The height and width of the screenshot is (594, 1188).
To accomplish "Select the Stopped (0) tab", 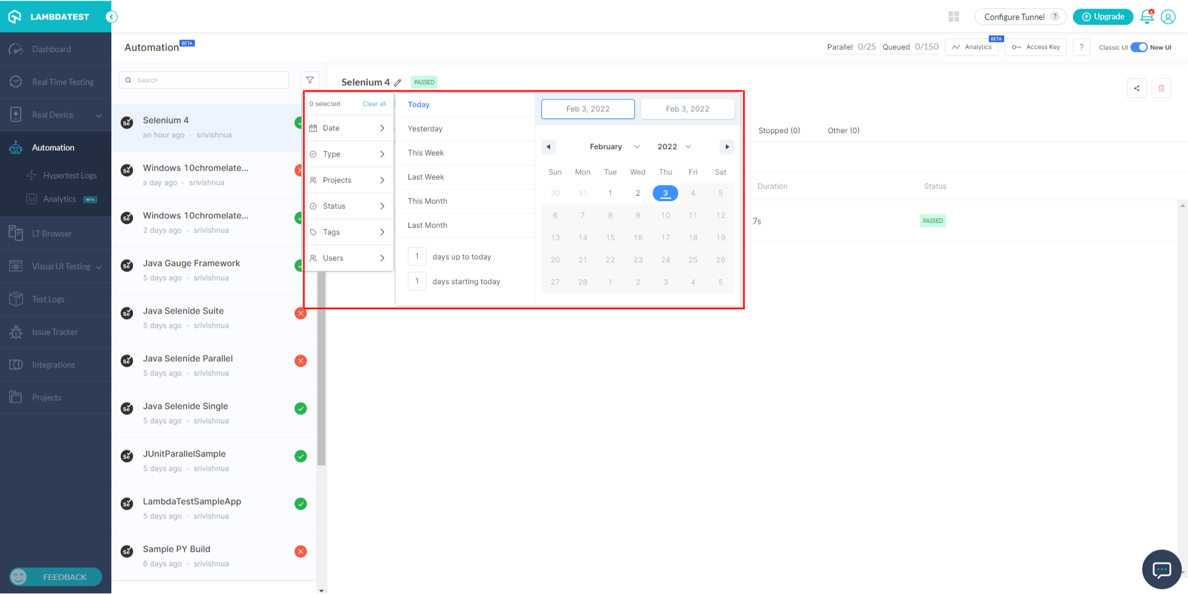I will tap(779, 131).
